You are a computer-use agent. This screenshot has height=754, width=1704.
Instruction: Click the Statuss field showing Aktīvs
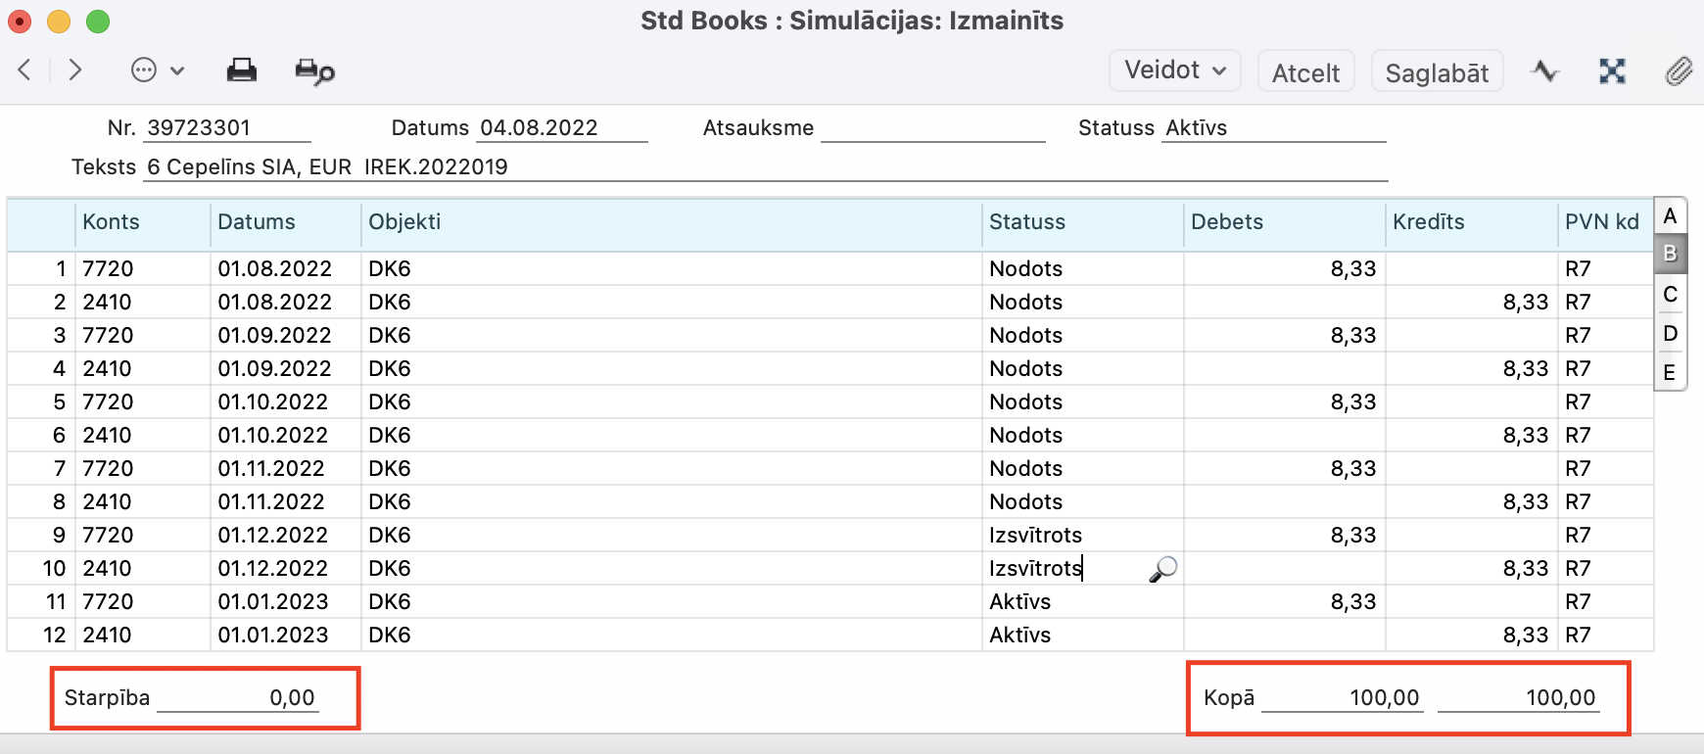(1273, 128)
